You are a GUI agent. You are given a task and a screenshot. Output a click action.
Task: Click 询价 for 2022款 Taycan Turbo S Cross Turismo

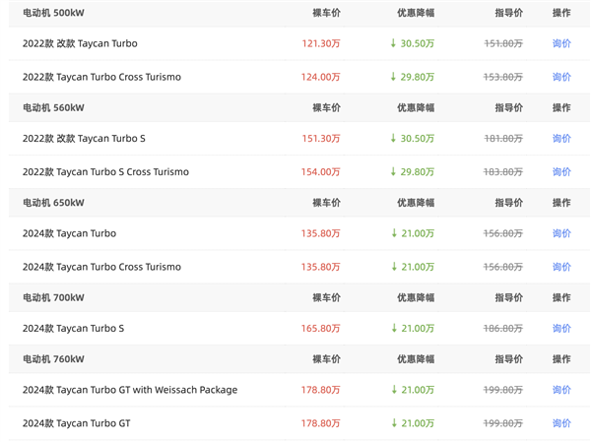pyautogui.click(x=561, y=172)
